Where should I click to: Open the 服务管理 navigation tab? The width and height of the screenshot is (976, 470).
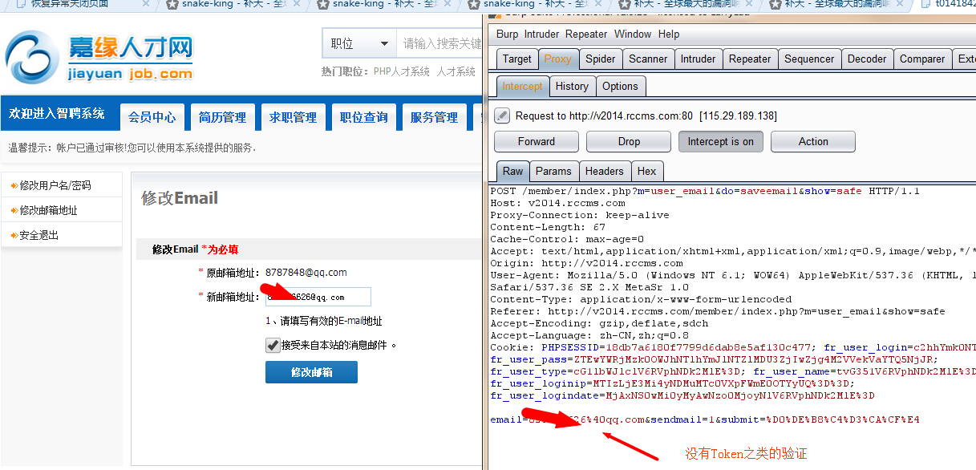click(435, 117)
